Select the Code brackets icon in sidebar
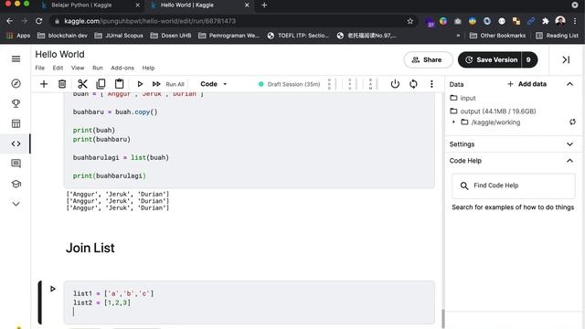This screenshot has height=329, width=585. pyautogui.click(x=16, y=143)
